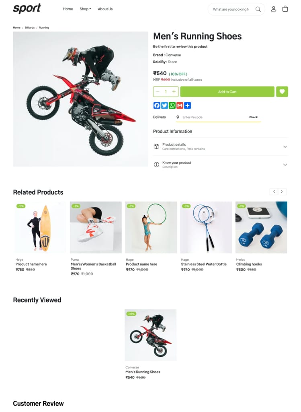The height and width of the screenshot is (412, 301).
Task: Click the Enter Pincode input field
Action: [213, 117]
